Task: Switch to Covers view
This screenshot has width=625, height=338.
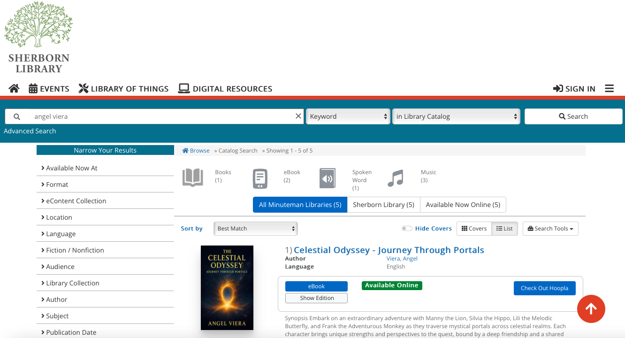Action: tap(474, 229)
